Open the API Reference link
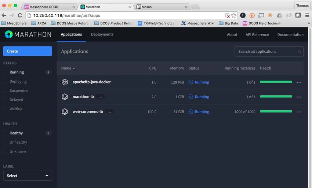 tap(257, 34)
